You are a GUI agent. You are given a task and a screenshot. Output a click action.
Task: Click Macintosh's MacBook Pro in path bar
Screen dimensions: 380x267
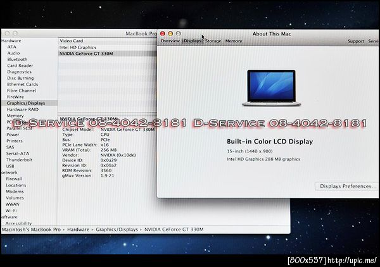click(31, 229)
